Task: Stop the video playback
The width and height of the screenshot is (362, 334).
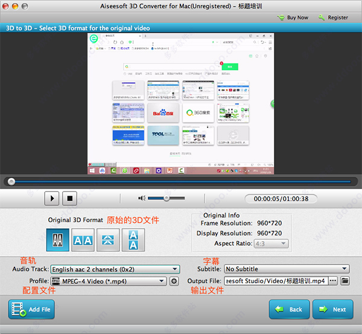Action: (x=70, y=198)
